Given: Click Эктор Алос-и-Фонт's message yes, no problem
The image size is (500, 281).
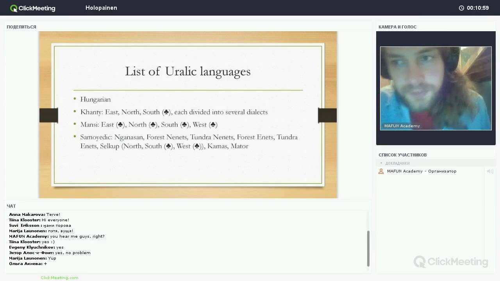Looking at the screenshot, I should point(50,253).
